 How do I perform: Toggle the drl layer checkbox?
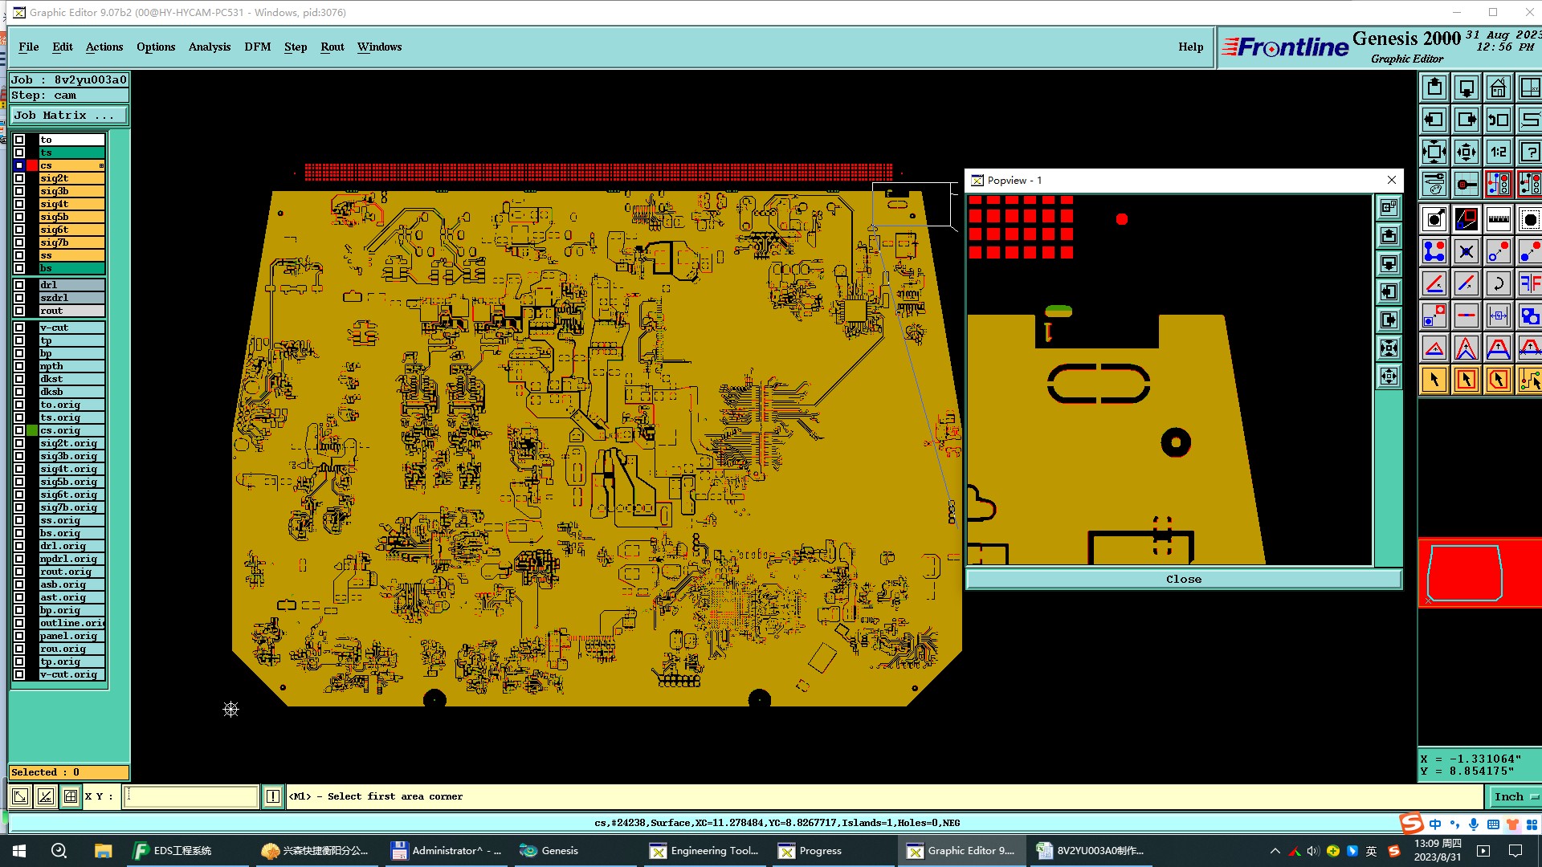(19, 285)
